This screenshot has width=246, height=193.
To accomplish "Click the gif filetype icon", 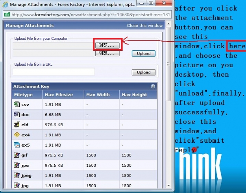I will (x=17, y=155).
